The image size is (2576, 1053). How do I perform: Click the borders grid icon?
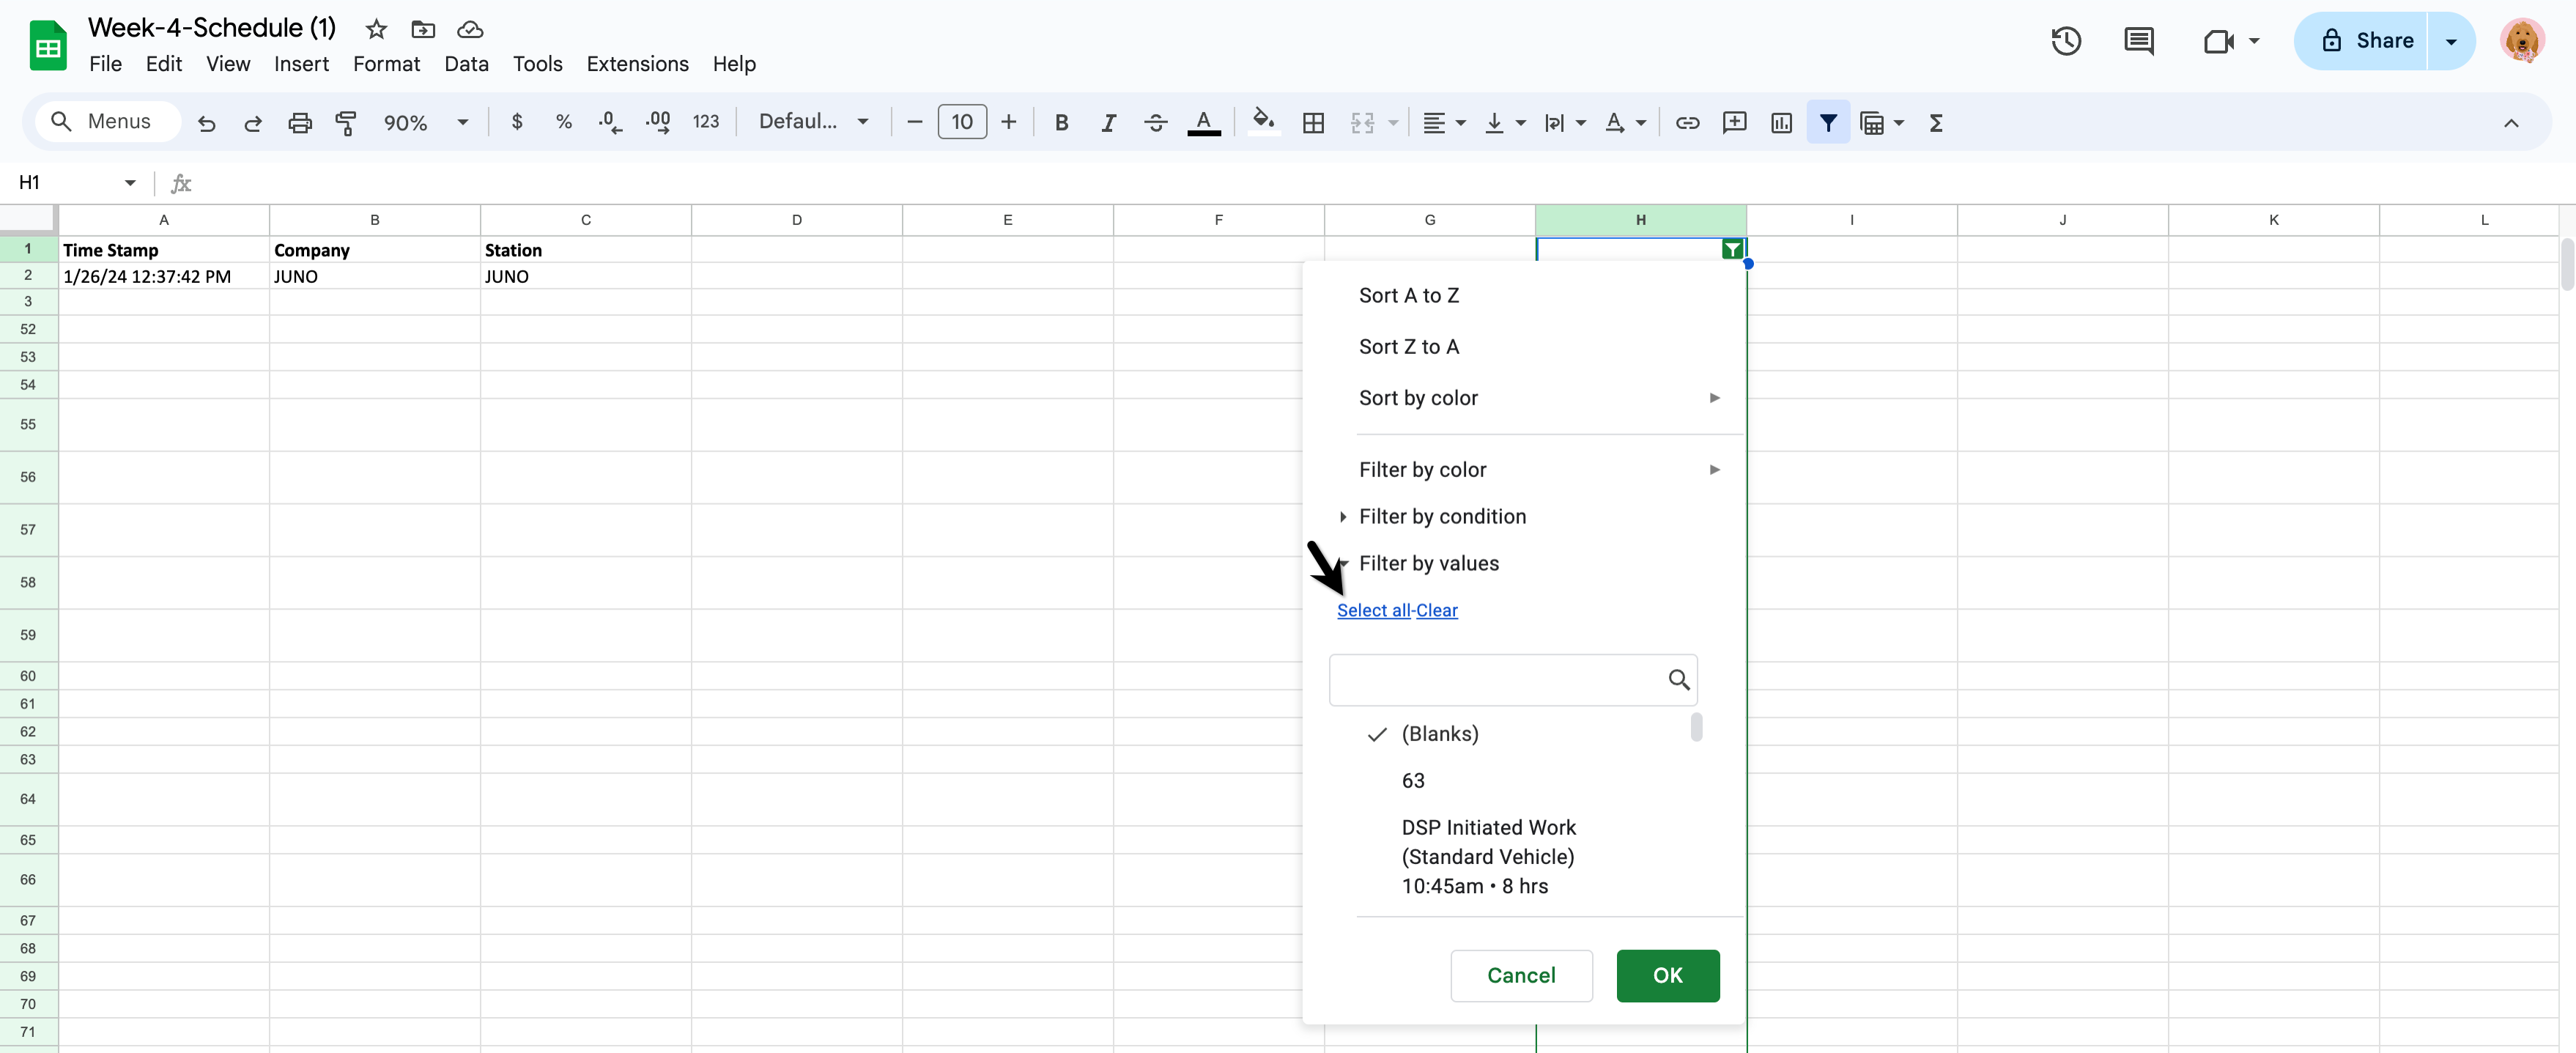coord(1313,123)
